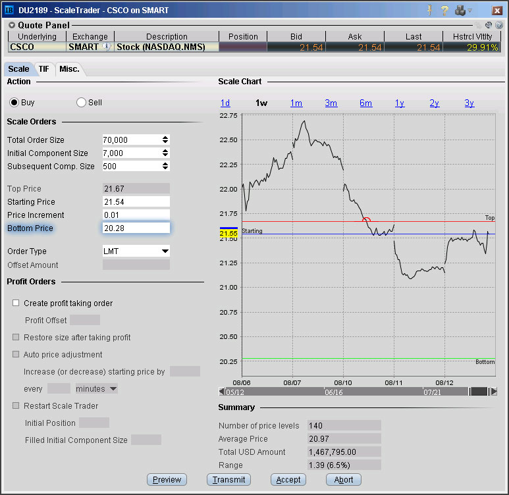509x495 pixels.
Task: Click the Transmit button
Action: (x=229, y=479)
